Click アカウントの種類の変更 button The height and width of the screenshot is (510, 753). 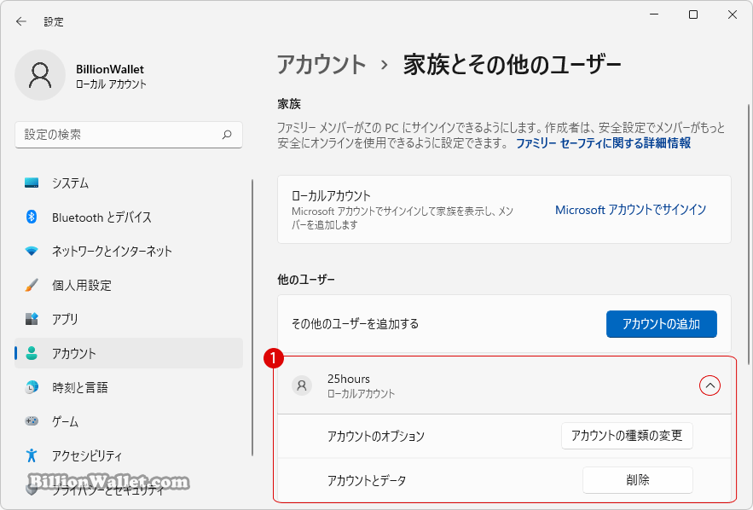click(627, 436)
